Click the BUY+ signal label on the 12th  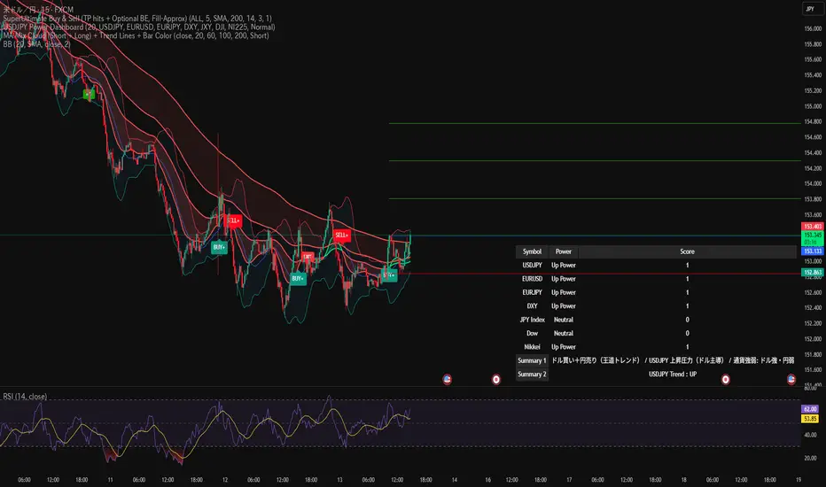[x=298, y=279]
